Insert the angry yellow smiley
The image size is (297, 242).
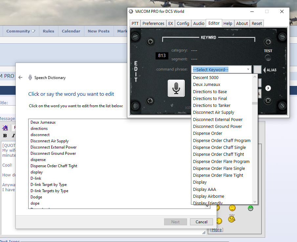[232, 218]
